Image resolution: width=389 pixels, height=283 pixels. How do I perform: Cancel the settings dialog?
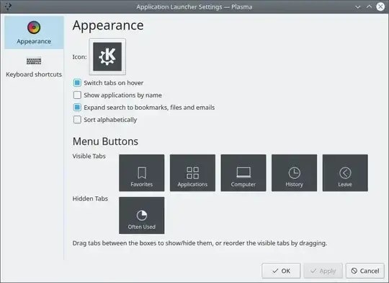[365, 271]
